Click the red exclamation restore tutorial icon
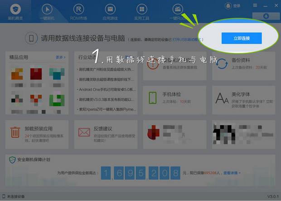The image size is (281, 201). (153, 64)
